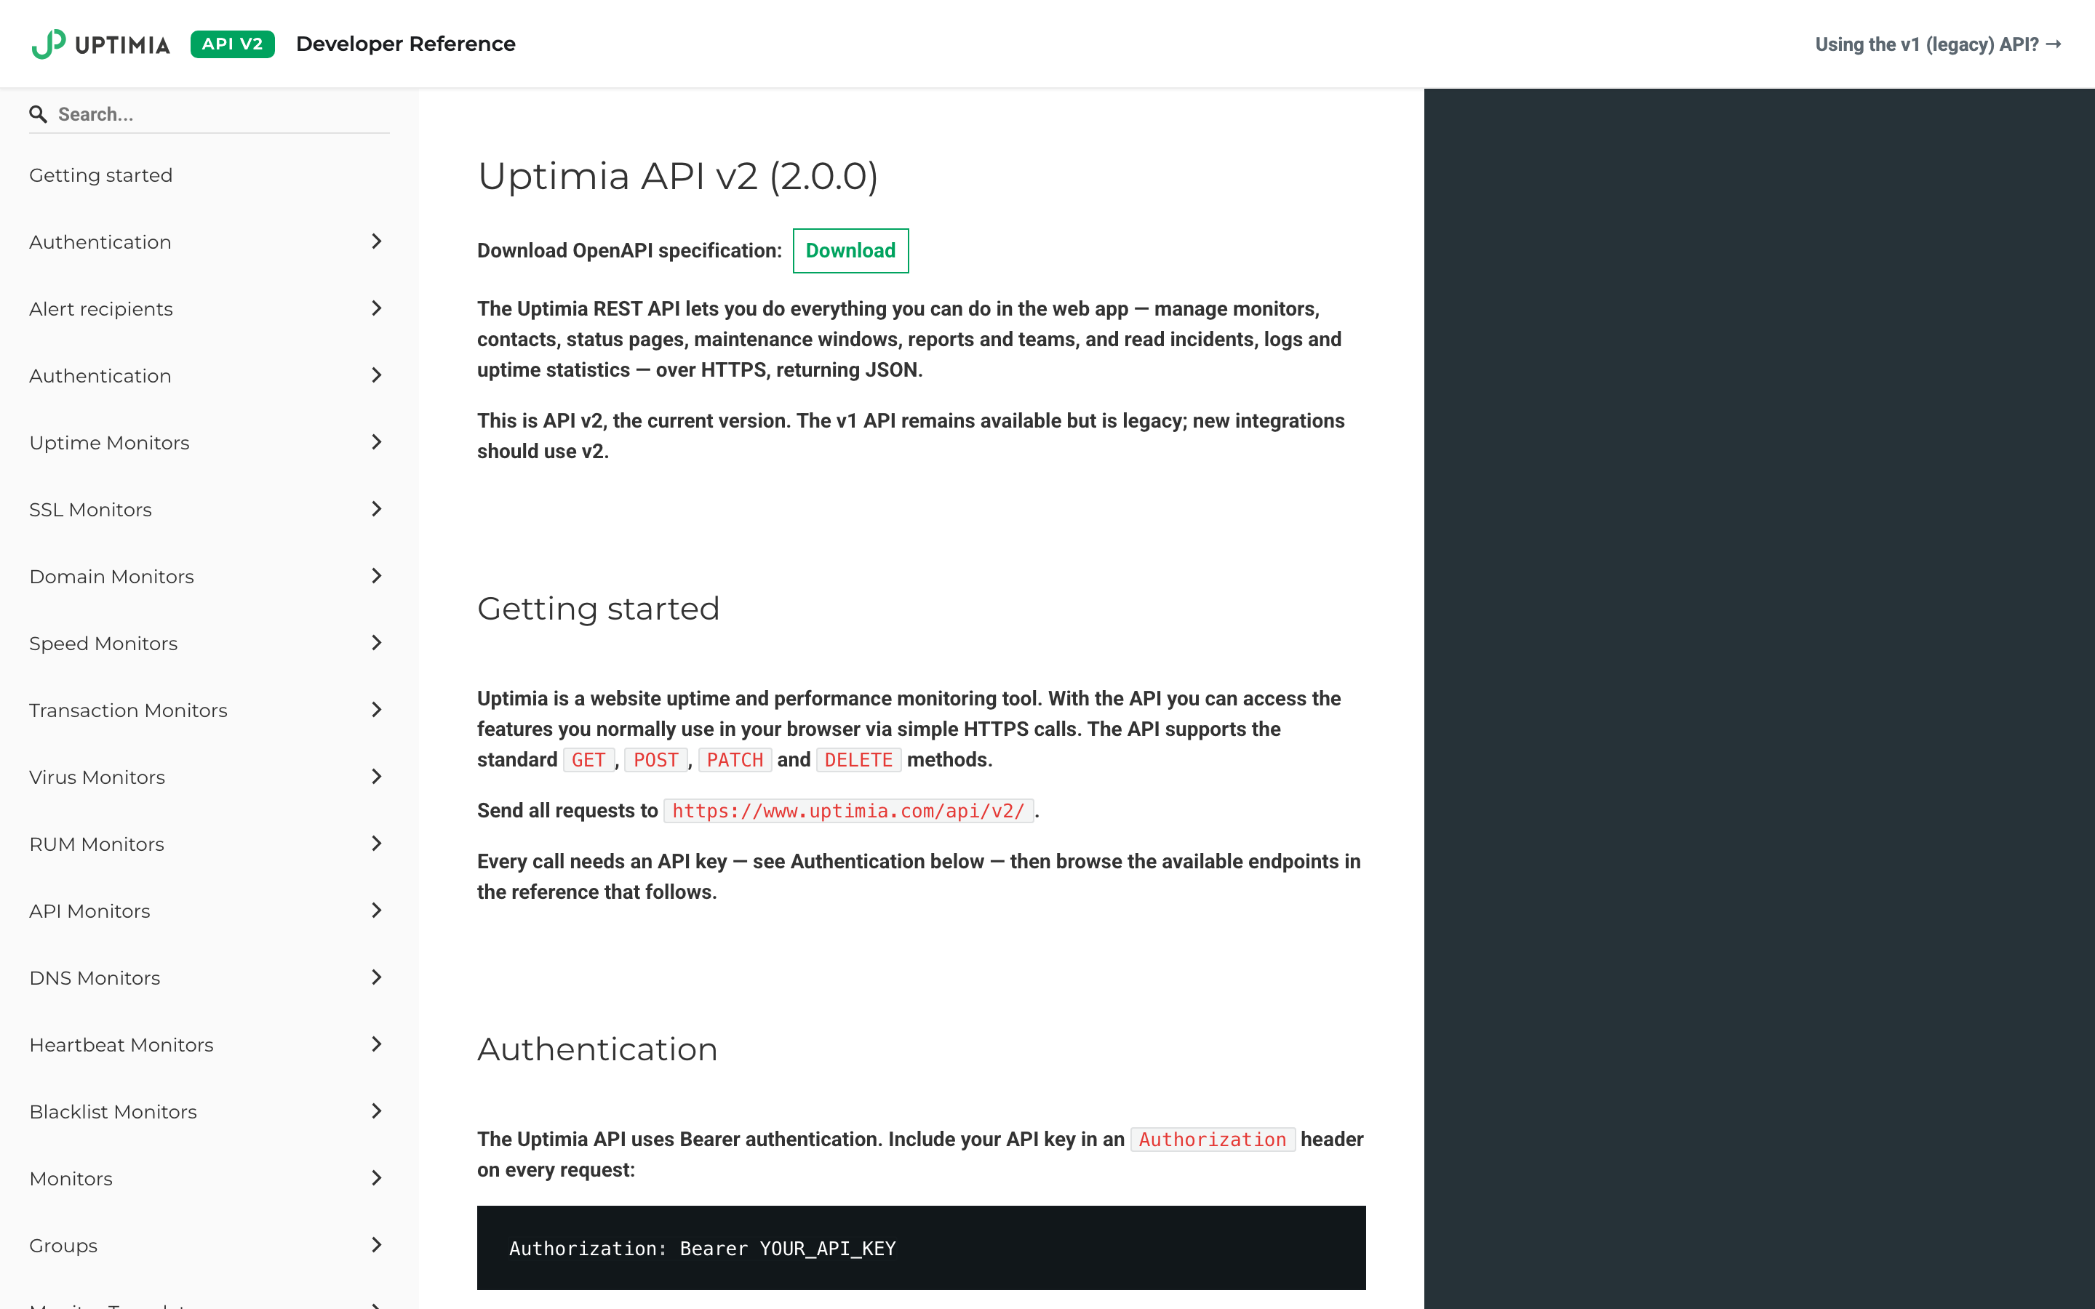
Task: Click the Getting started heading in content
Action: [x=598, y=609]
